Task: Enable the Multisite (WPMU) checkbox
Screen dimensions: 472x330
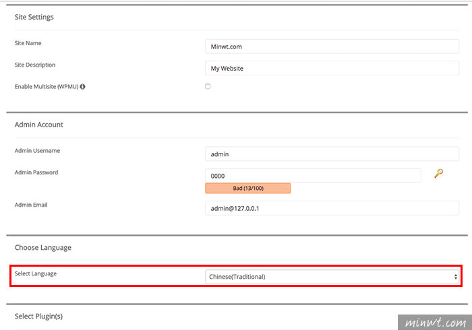Action: 208,87
